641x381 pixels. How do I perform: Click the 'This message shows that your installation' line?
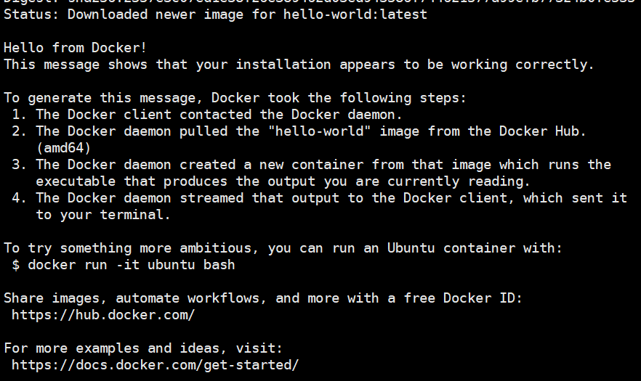point(299,65)
